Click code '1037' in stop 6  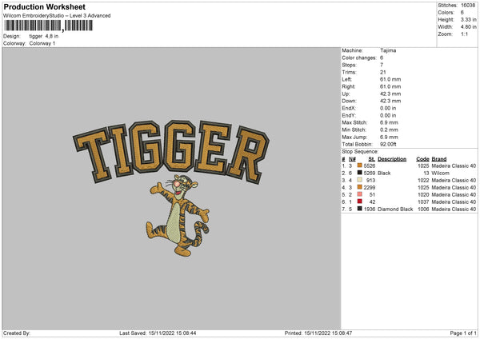423,202
